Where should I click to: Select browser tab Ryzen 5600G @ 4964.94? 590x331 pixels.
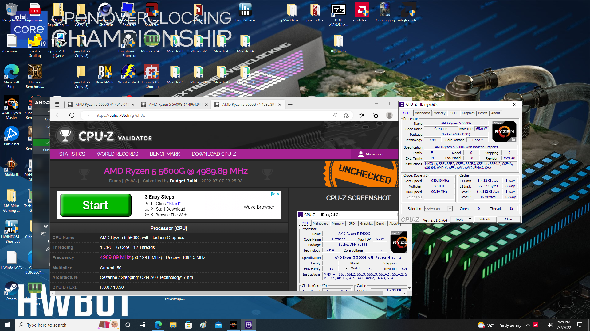pos(175,105)
